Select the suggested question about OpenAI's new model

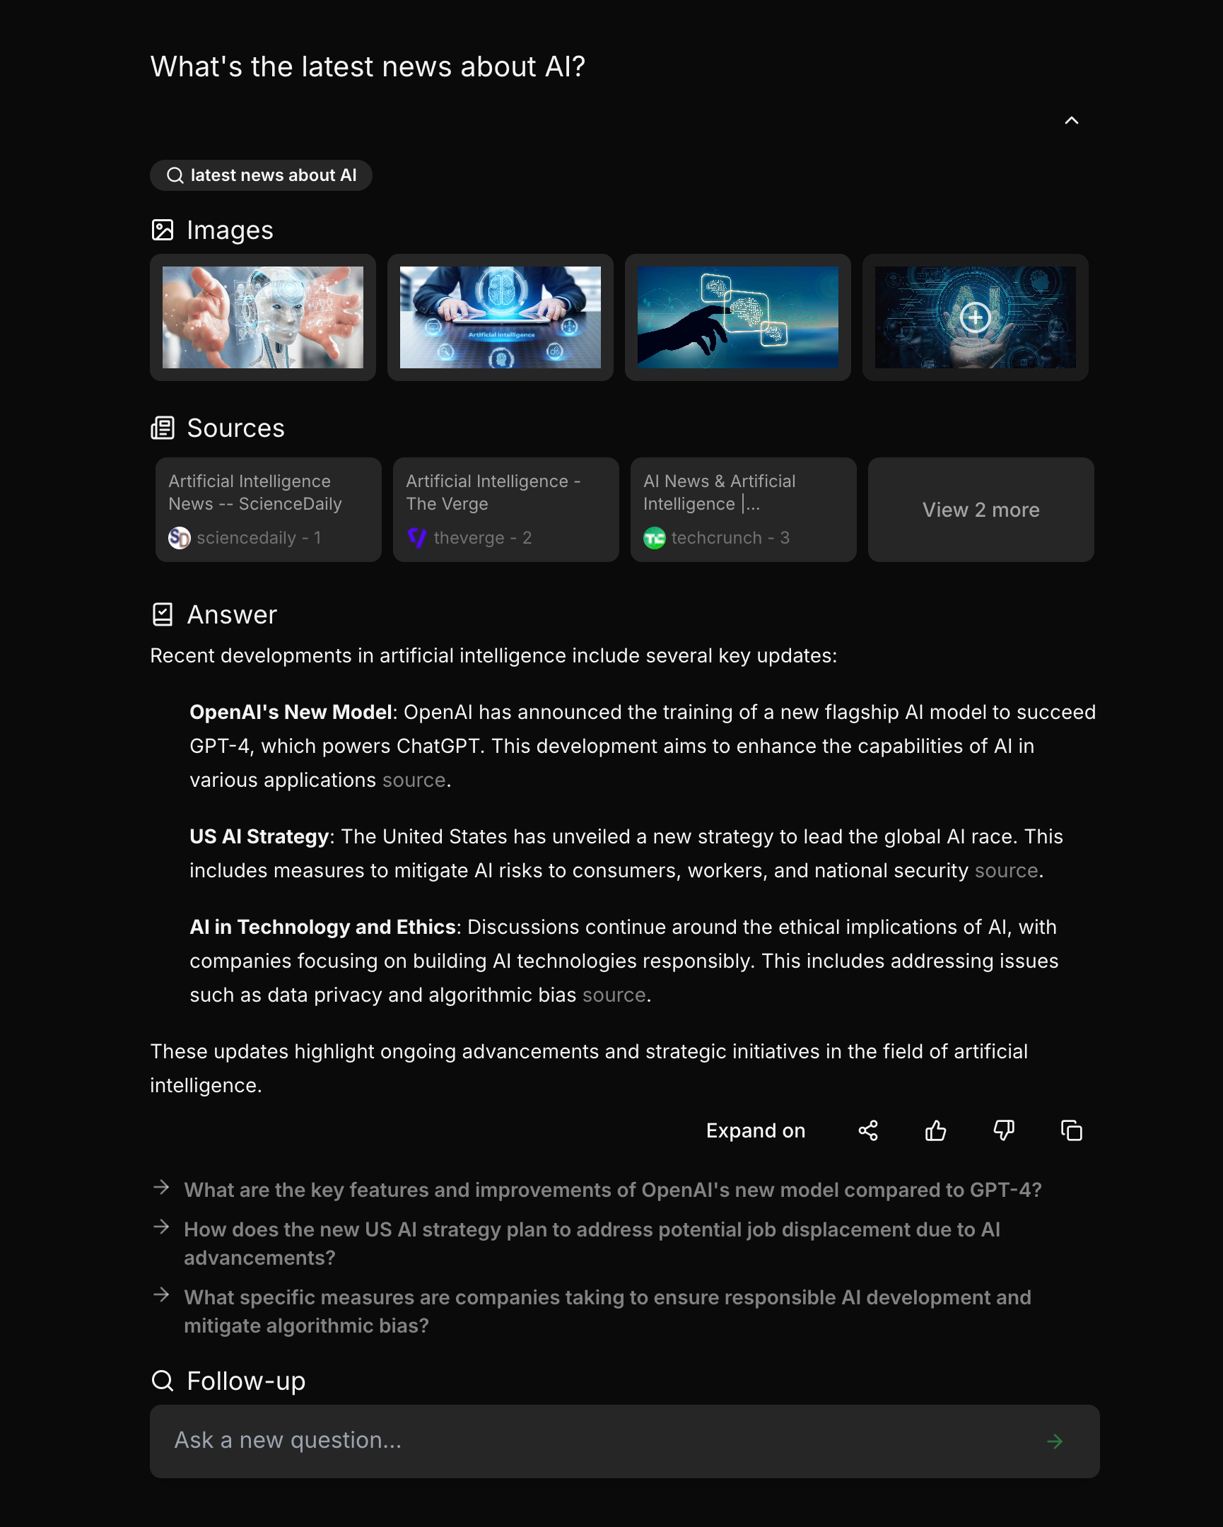[613, 1190]
